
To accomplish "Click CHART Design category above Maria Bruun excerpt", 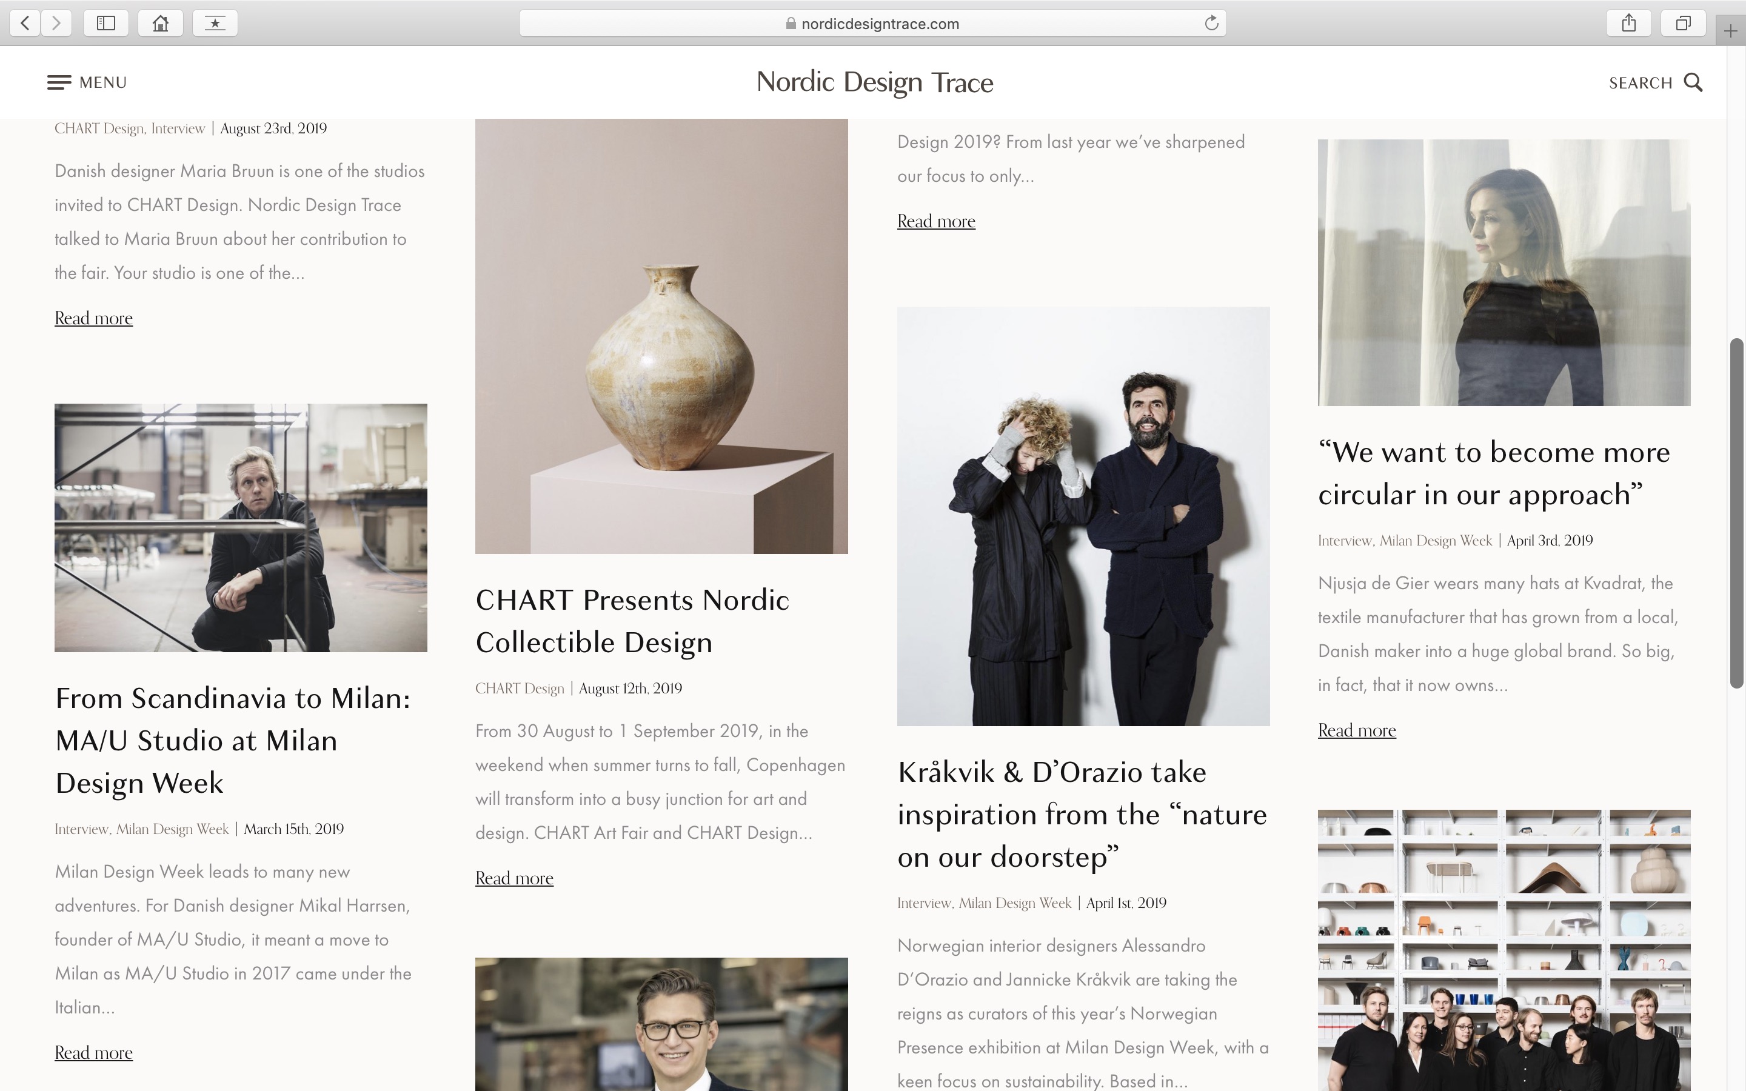I will point(99,128).
